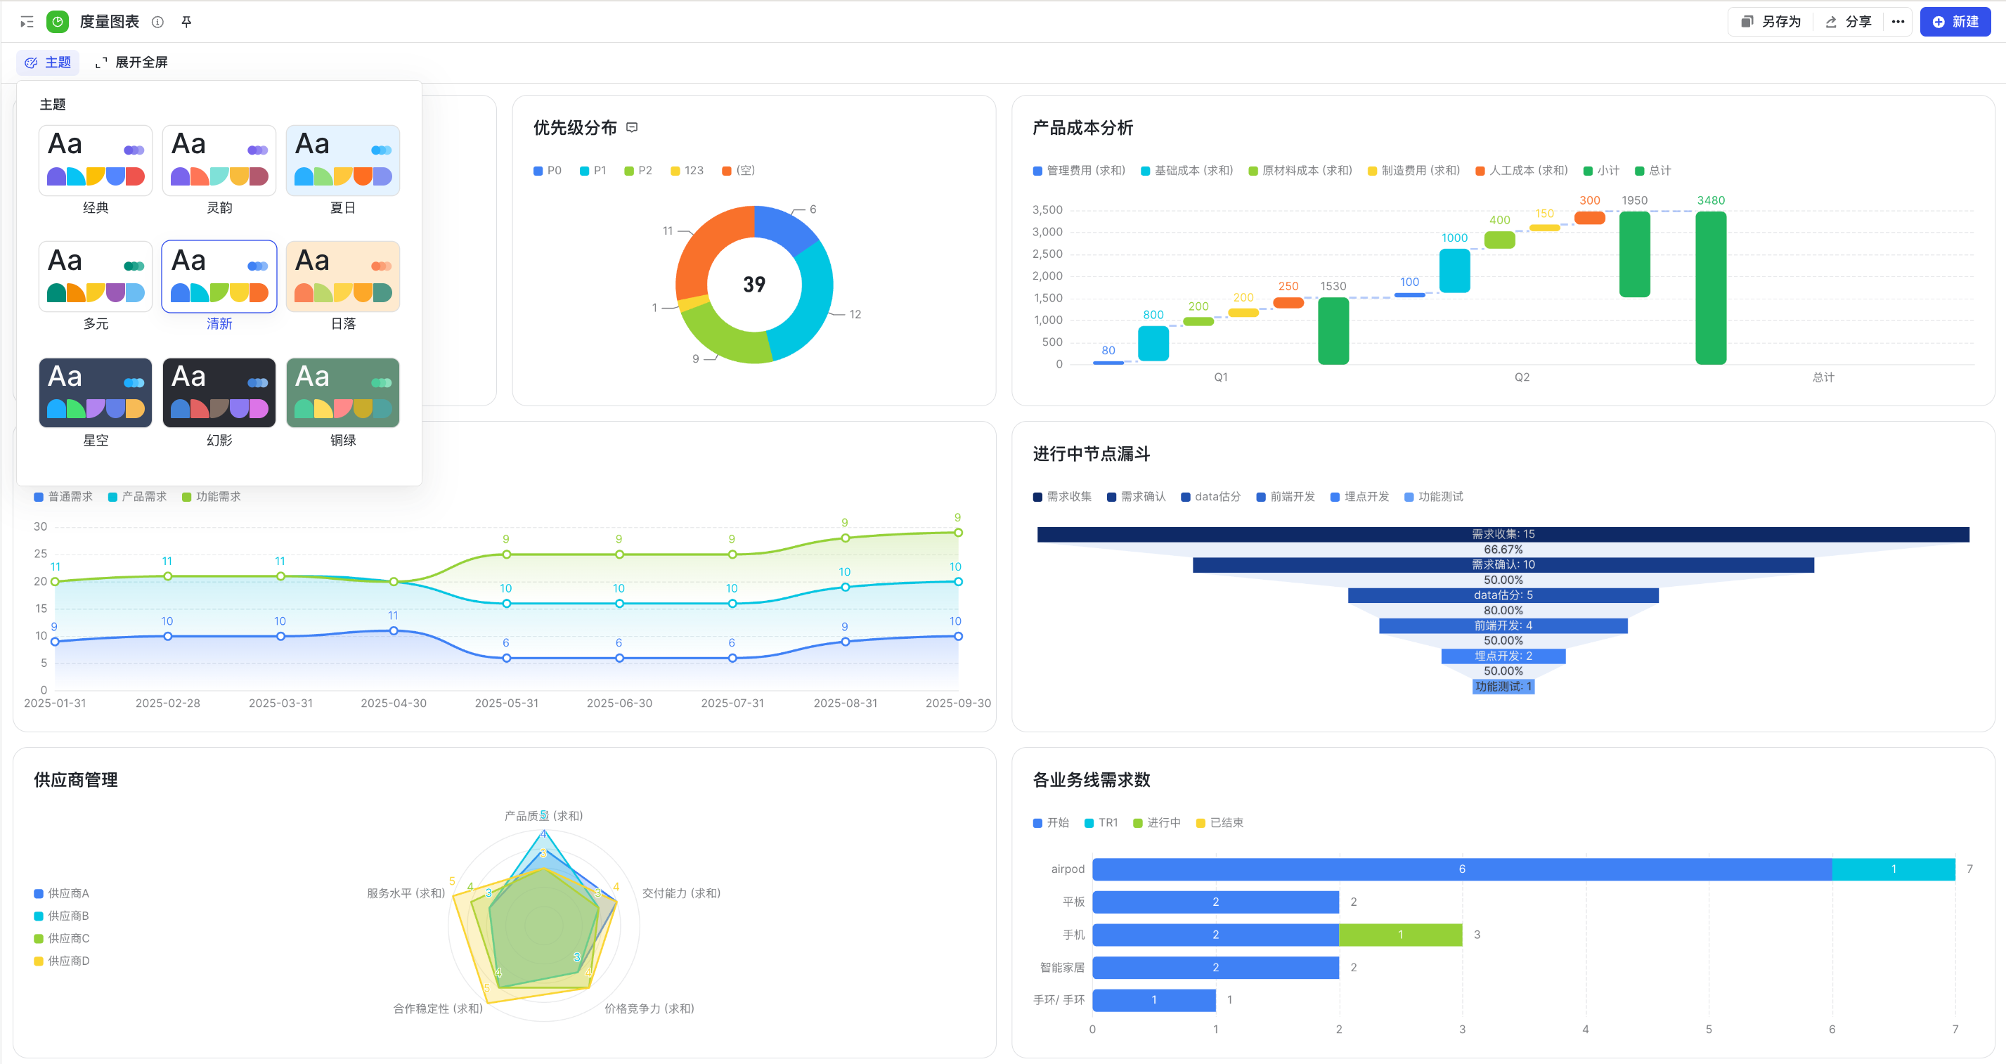
Task: Click the 平板 bar in business chart
Action: coord(1215,902)
